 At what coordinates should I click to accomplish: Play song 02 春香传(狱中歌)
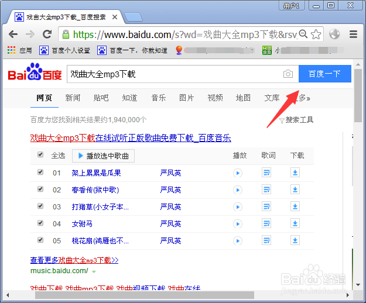(x=238, y=190)
